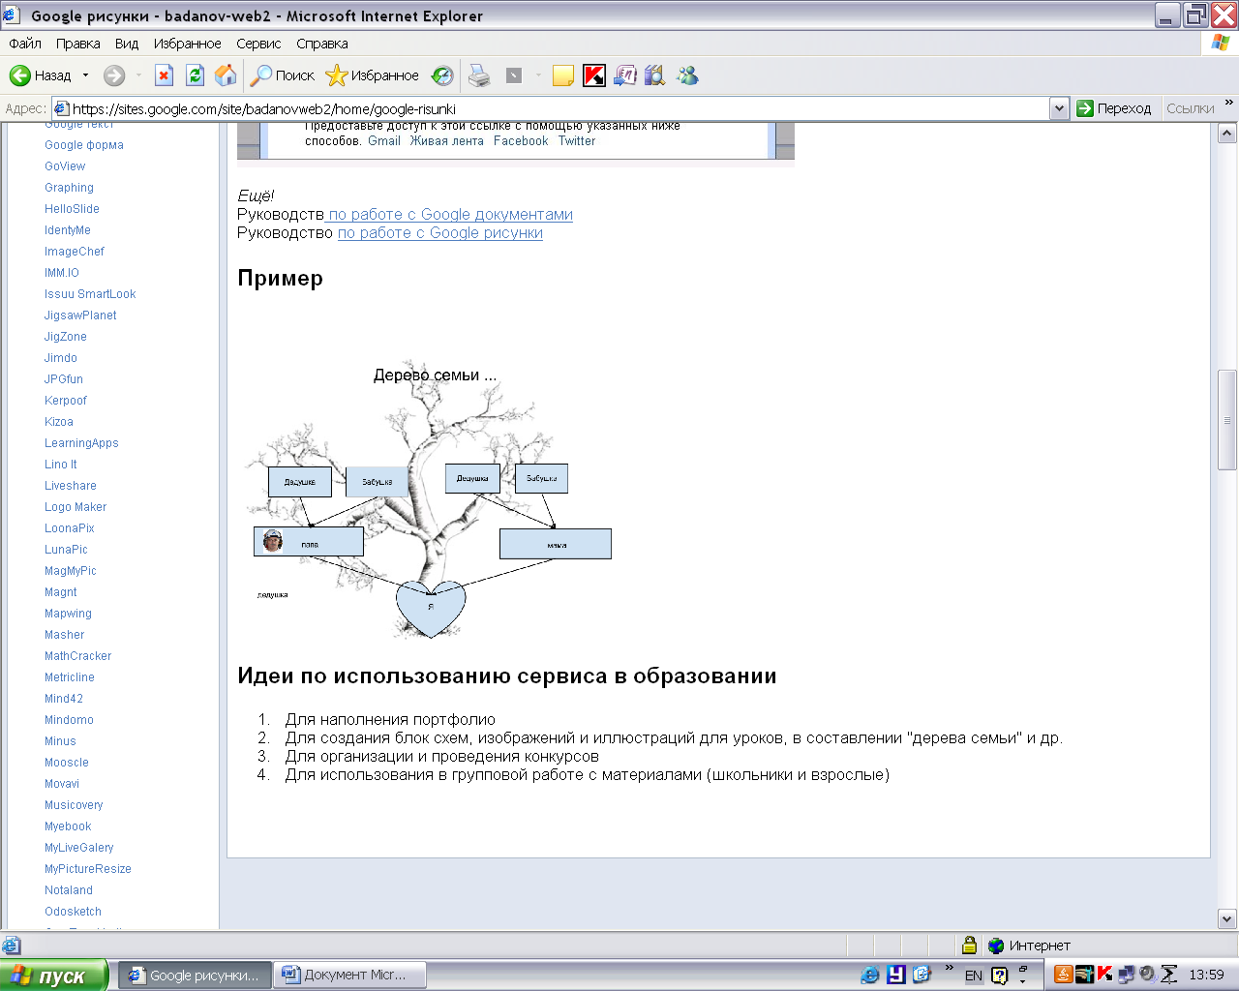This screenshot has width=1239, height=991.
Task: Open the History clock icon
Action: pos(442,75)
